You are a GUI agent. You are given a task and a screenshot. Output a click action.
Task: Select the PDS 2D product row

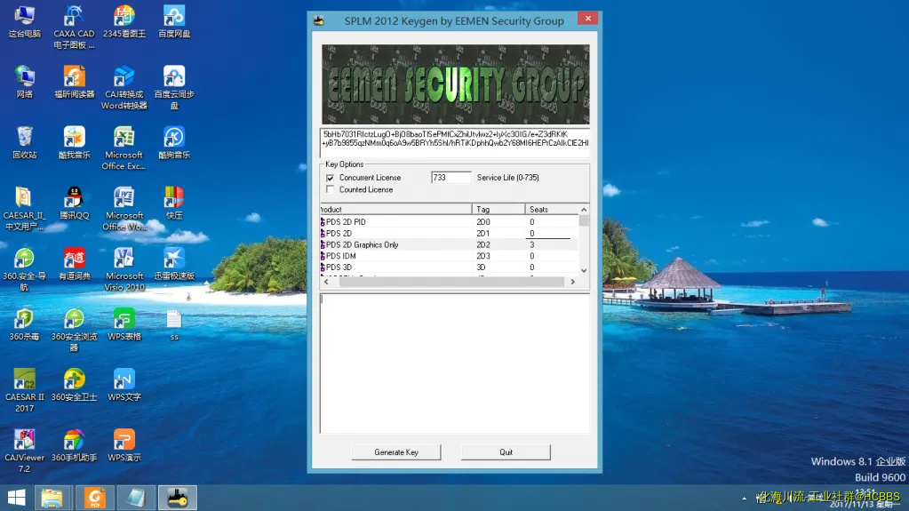tap(450, 233)
